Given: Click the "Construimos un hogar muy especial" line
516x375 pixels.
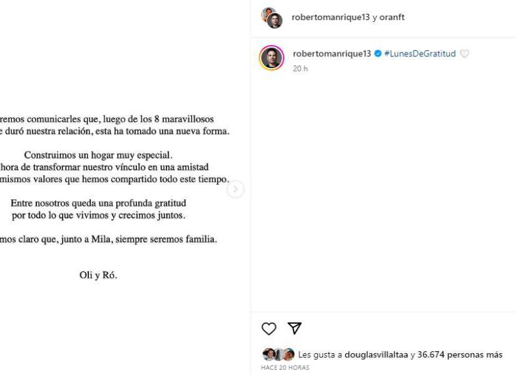Looking at the screenshot, I should click(98, 154).
